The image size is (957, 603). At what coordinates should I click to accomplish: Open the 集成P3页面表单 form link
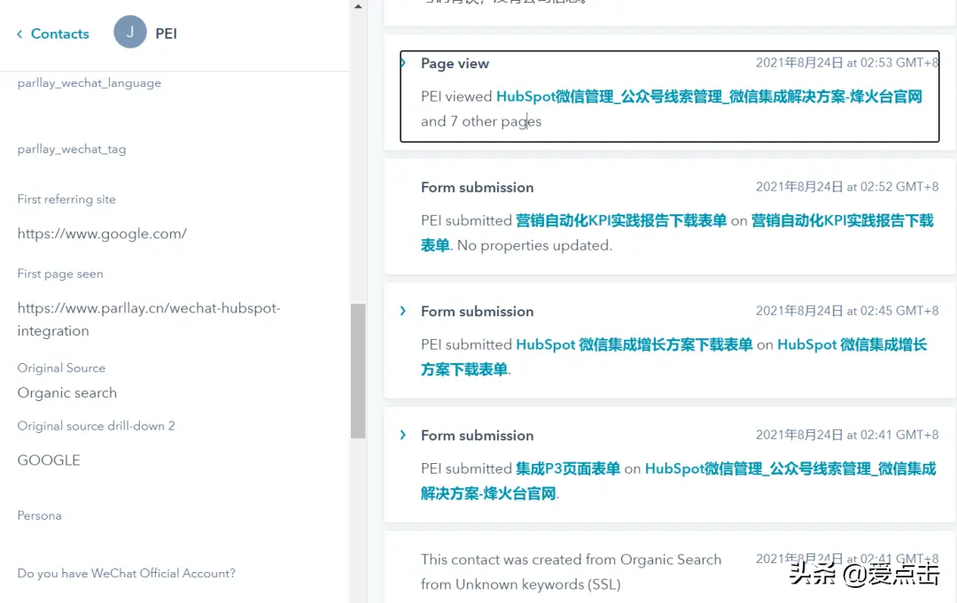click(x=567, y=468)
